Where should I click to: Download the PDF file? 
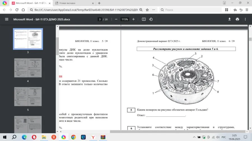(x=230, y=19)
